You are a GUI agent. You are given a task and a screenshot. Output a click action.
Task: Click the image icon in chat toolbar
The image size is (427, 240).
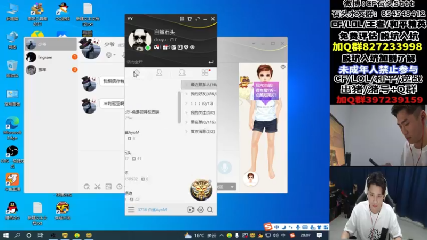(x=108, y=187)
